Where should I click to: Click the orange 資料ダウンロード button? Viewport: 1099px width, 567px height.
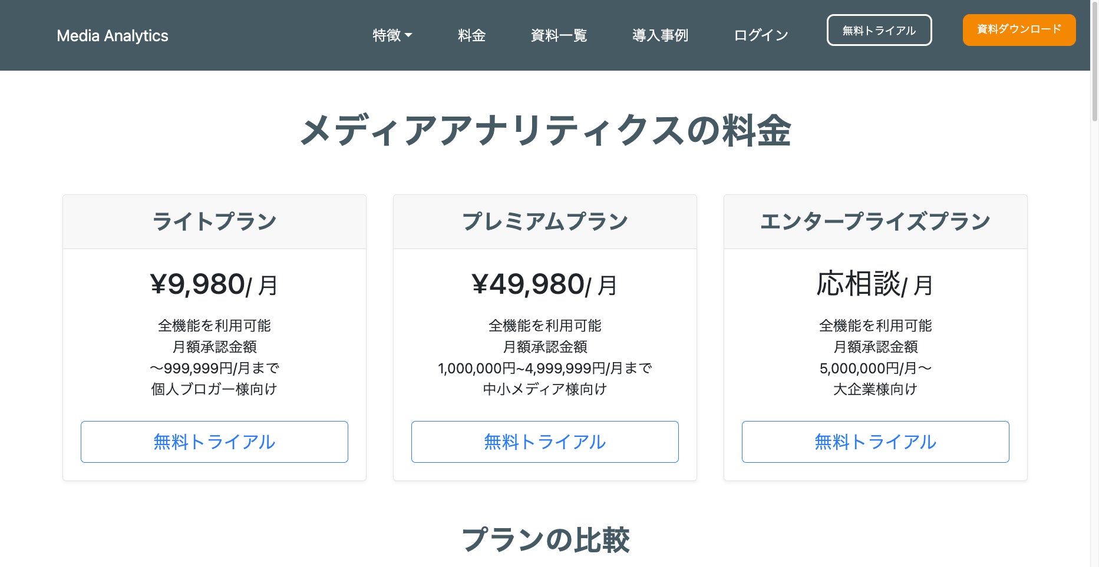point(1019,29)
